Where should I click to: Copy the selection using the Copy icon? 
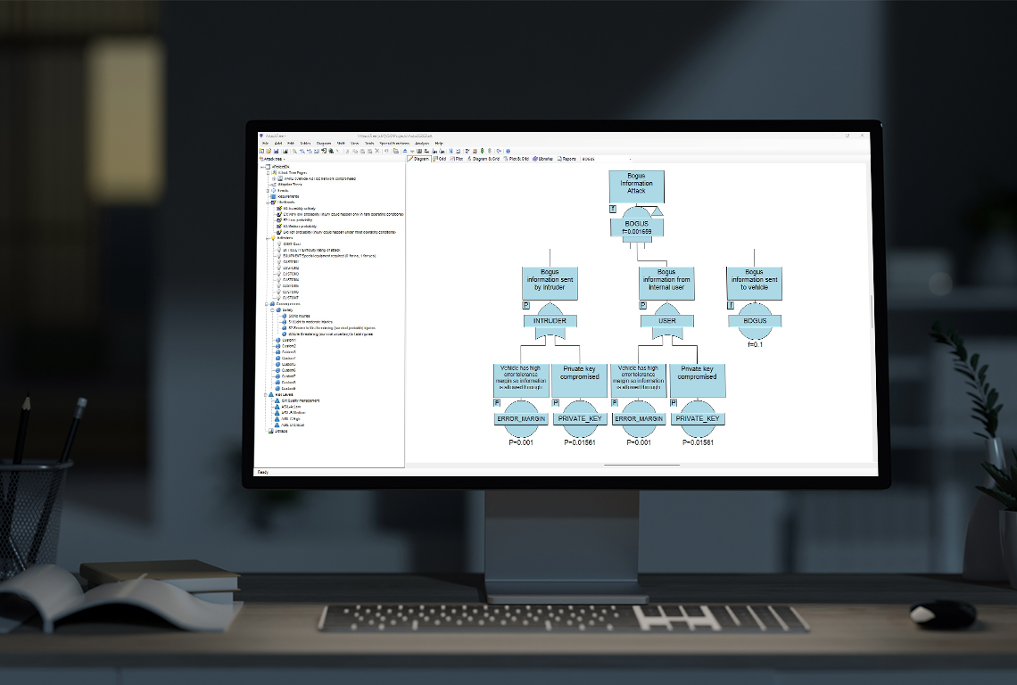[356, 151]
